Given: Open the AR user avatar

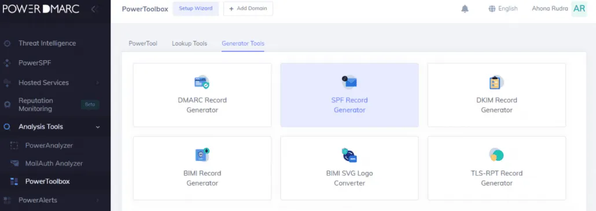Looking at the screenshot, I should [x=579, y=9].
